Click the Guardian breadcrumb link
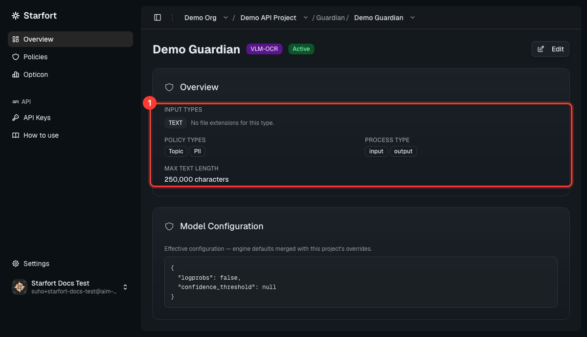587x337 pixels. pyautogui.click(x=331, y=18)
